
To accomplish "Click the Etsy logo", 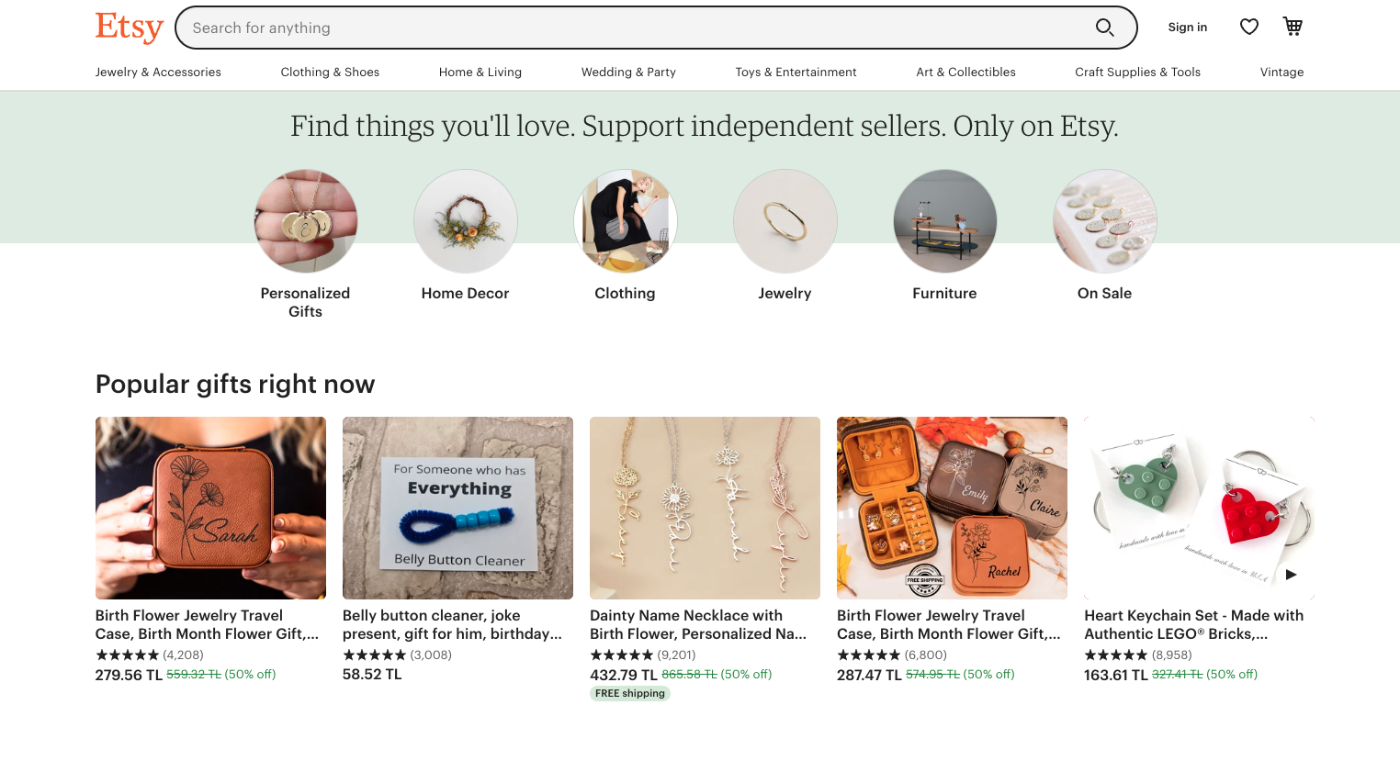I will (x=129, y=28).
